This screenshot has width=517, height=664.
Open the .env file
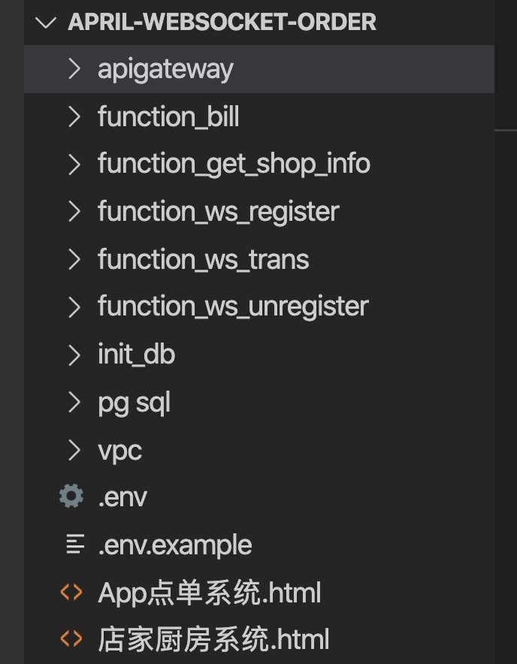click(259, 496)
